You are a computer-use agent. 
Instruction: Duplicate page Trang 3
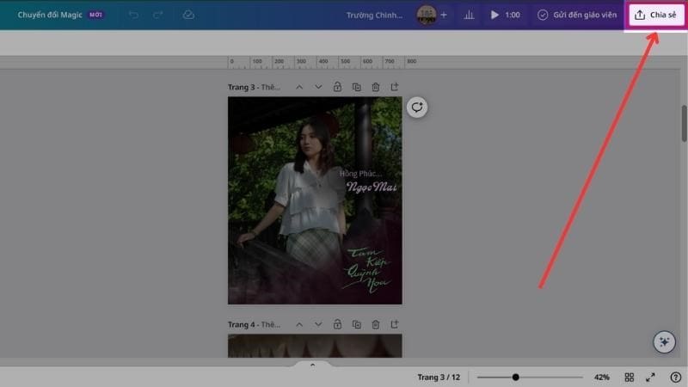tap(357, 87)
